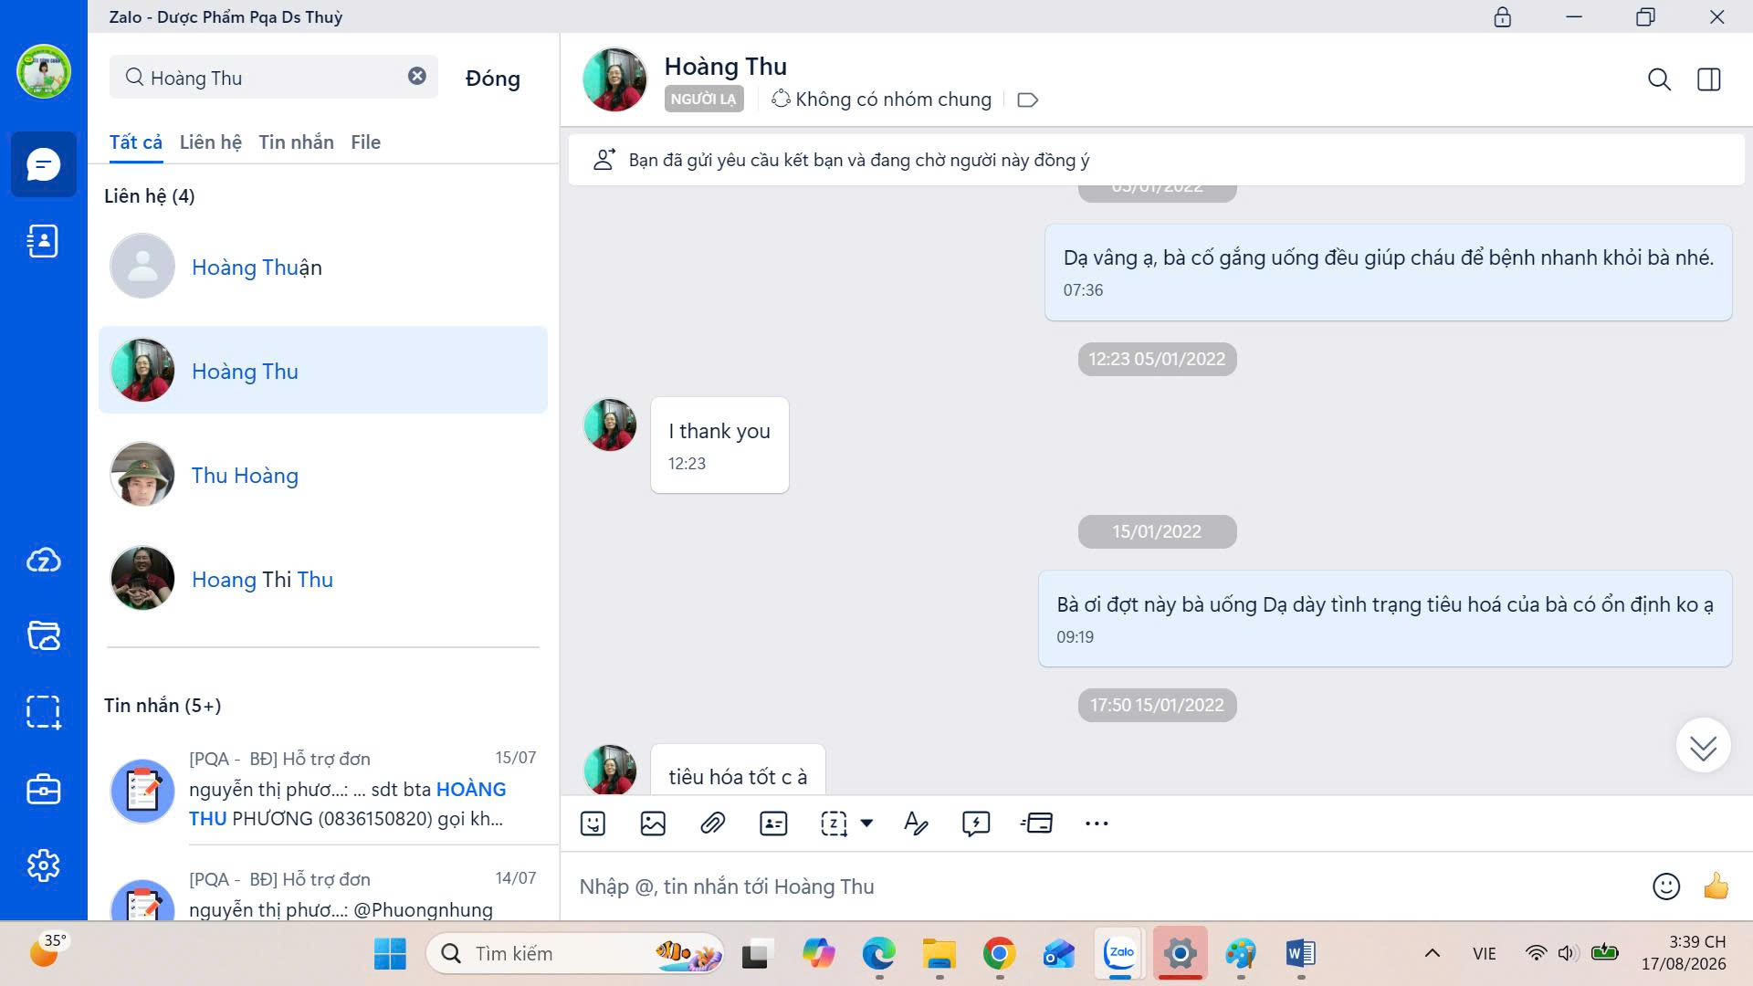The width and height of the screenshot is (1753, 986).
Task: Open the toolbox briefcase icon in sidebar
Action: coord(43,789)
